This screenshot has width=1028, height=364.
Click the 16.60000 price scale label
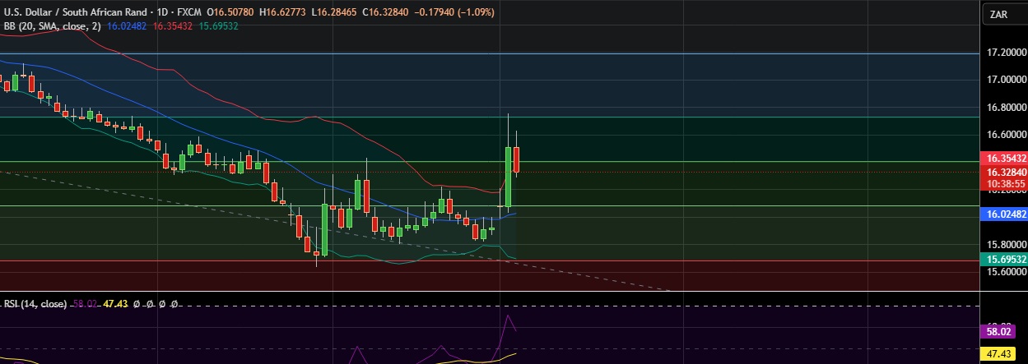pos(1007,135)
